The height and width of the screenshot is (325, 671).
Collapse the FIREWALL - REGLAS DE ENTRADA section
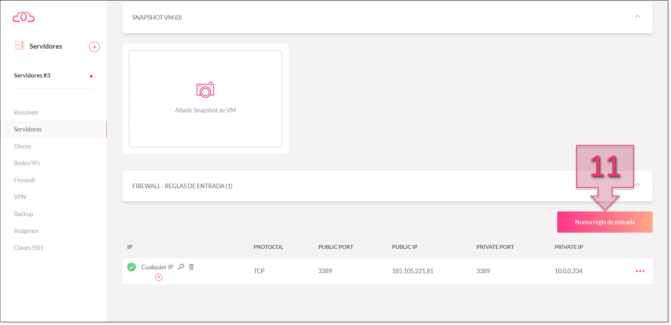tap(638, 184)
